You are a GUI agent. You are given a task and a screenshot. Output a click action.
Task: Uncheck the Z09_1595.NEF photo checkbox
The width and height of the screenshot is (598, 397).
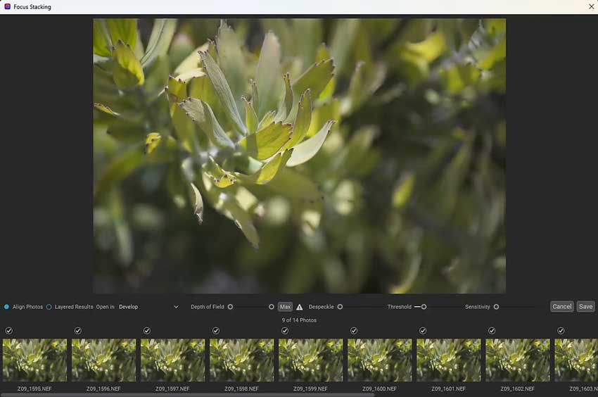pyautogui.click(x=9, y=331)
